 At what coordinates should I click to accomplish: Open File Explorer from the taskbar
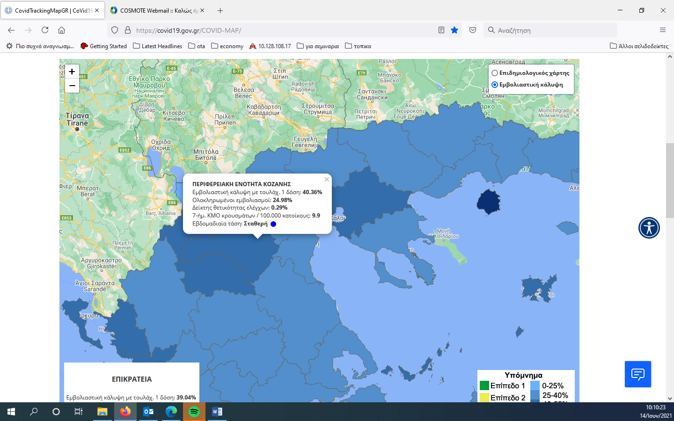(x=102, y=412)
